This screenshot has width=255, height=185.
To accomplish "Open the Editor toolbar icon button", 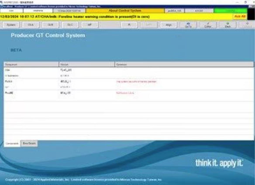I will tap(208, 25).
